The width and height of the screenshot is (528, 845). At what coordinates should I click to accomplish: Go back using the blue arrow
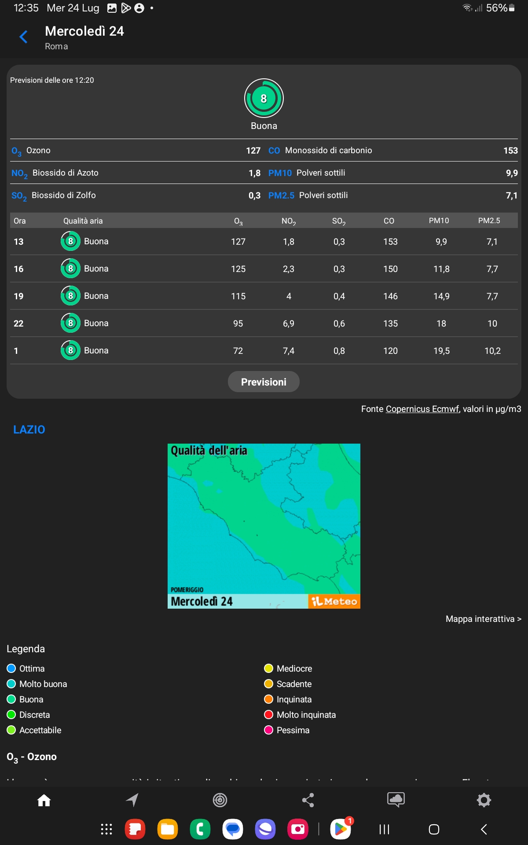[24, 37]
